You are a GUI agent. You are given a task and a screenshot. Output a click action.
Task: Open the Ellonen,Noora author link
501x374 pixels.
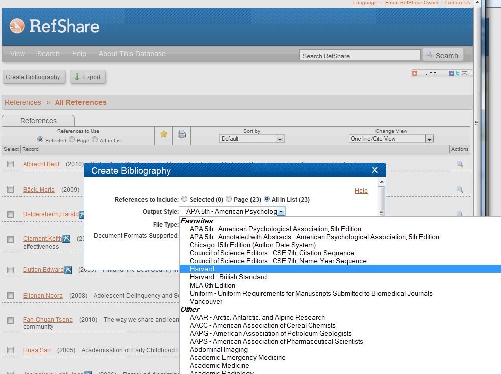click(43, 295)
